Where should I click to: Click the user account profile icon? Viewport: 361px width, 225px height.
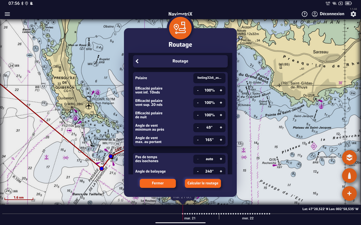(x=315, y=14)
